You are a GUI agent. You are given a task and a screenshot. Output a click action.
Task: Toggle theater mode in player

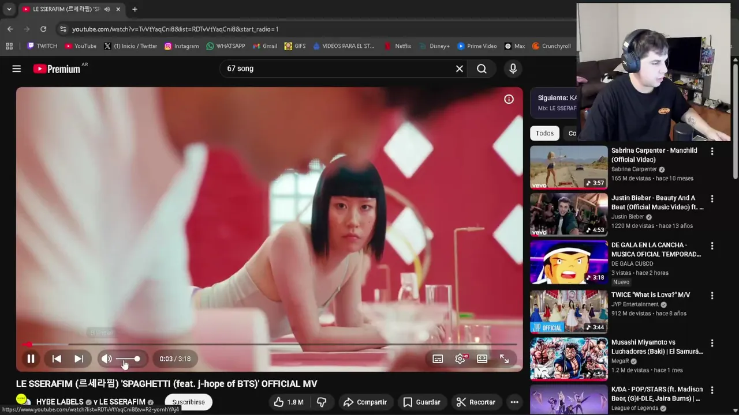point(482,359)
